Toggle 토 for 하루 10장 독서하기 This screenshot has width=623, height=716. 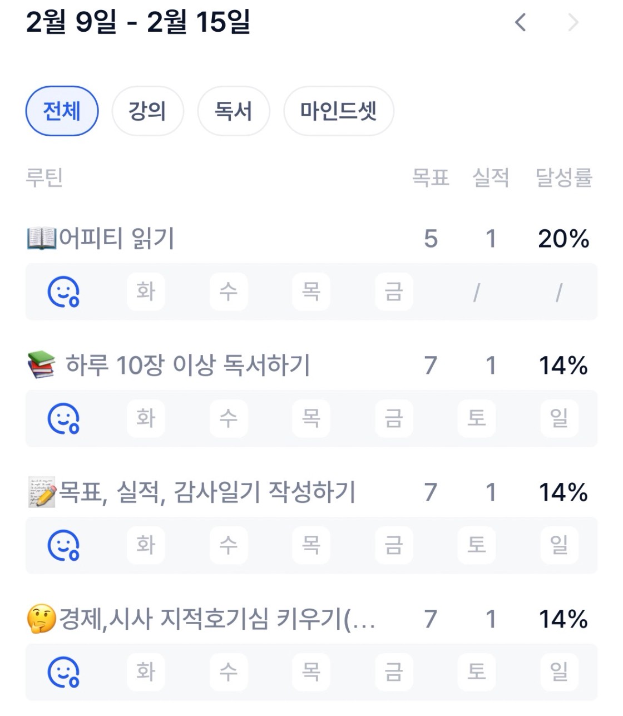point(477,418)
